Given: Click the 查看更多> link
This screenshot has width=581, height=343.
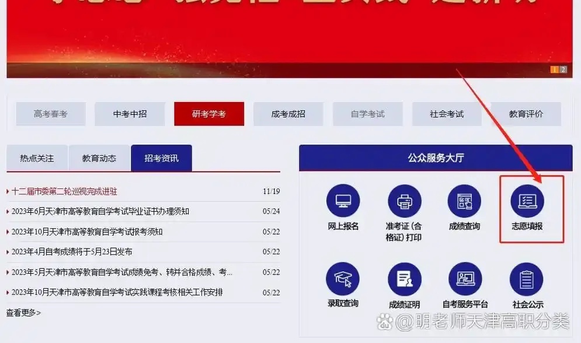Looking at the screenshot, I should [23, 313].
